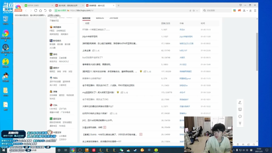
Task: Click the game controller category icon
Action: tap(51, 54)
